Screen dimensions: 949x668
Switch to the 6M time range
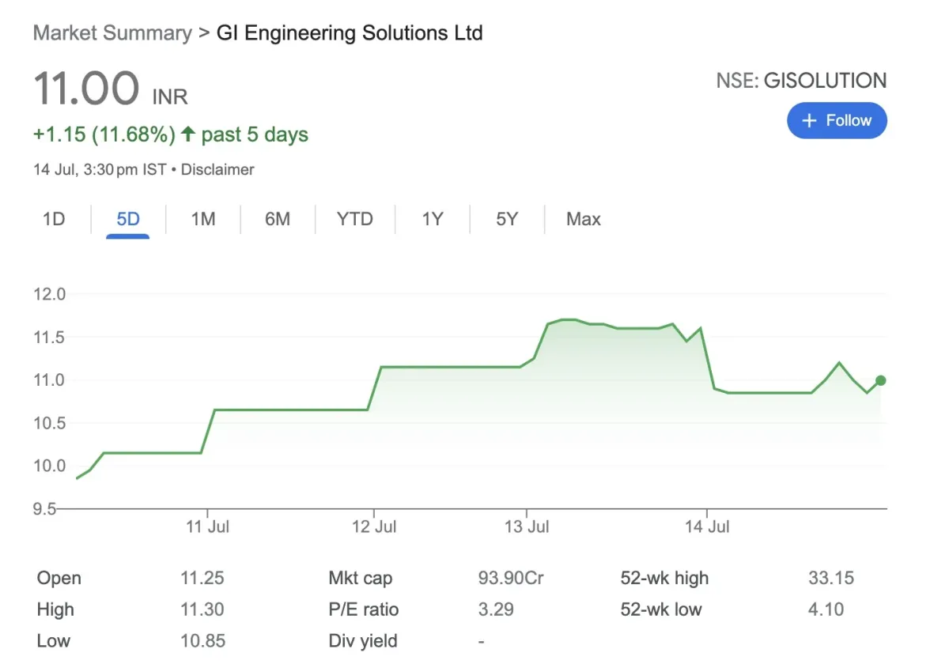pyautogui.click(x=278, y=219)
